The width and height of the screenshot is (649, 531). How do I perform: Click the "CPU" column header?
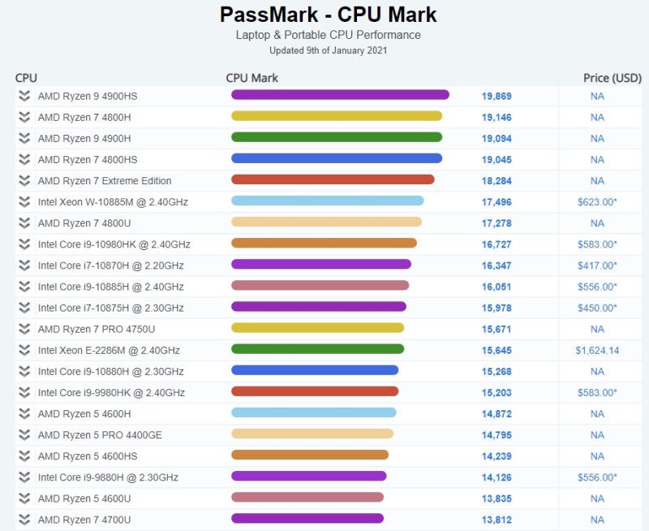click(x=26, y=78)
